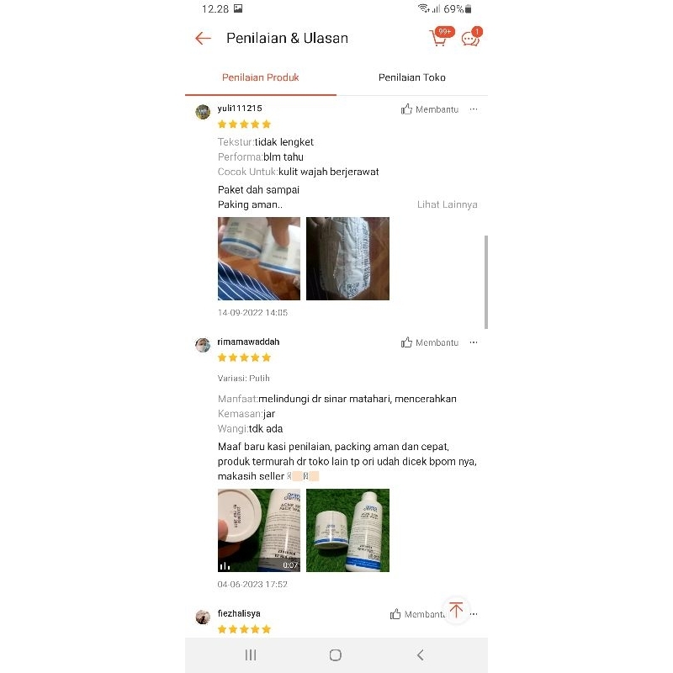View yuli111215's package photo thumbnail
Screen dimensions: 673x673
coord(347,258)
